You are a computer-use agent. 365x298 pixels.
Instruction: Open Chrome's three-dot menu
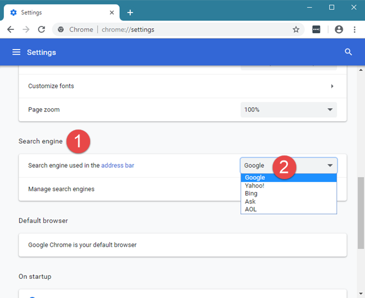(354, 29)
